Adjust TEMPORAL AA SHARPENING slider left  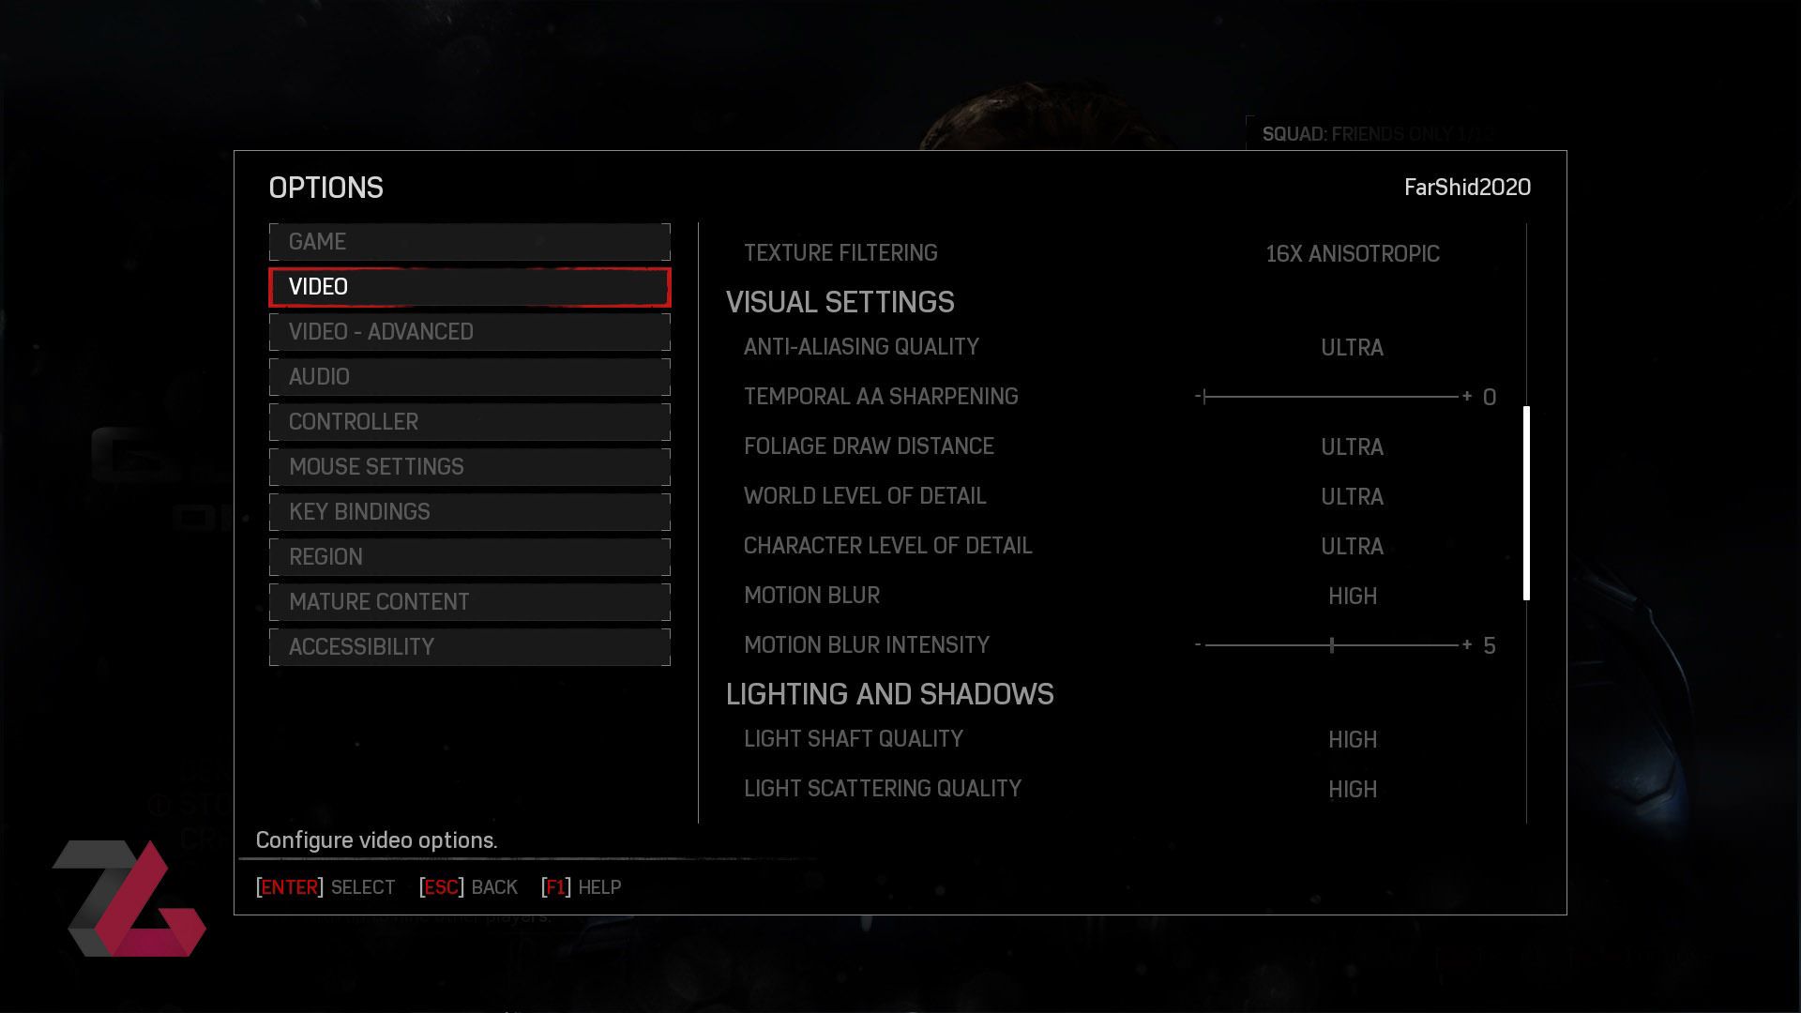click(x=1196, y=396)
